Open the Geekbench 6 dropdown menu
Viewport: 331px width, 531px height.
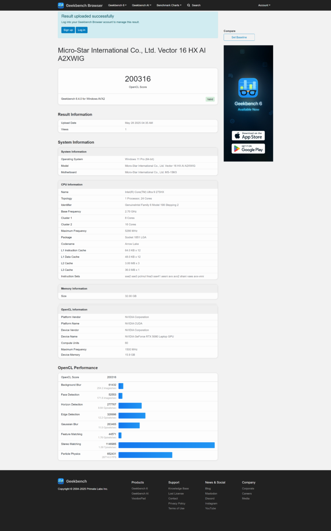pyautogui.click(x=117, y=5)
